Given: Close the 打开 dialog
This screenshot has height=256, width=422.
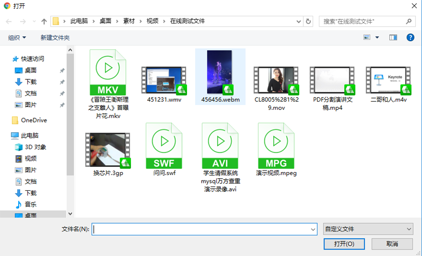Looking at the screenshot, I should 414,6.
